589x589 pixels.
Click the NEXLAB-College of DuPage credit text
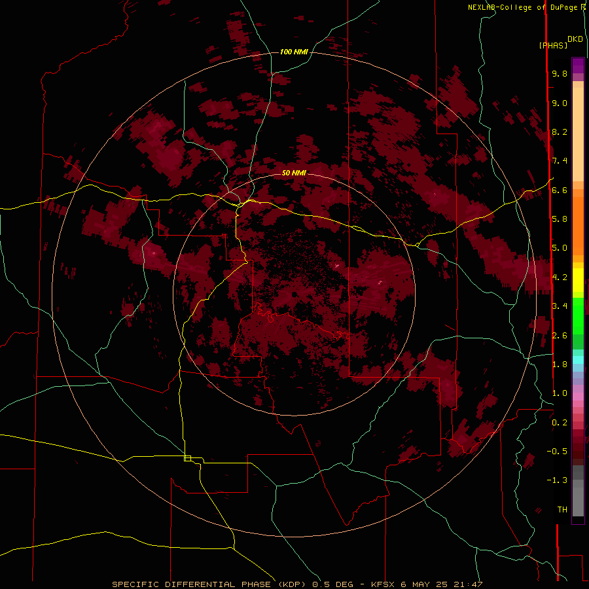point(524,7)
